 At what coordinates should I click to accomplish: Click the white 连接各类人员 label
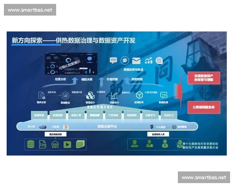tap(158, 134)
